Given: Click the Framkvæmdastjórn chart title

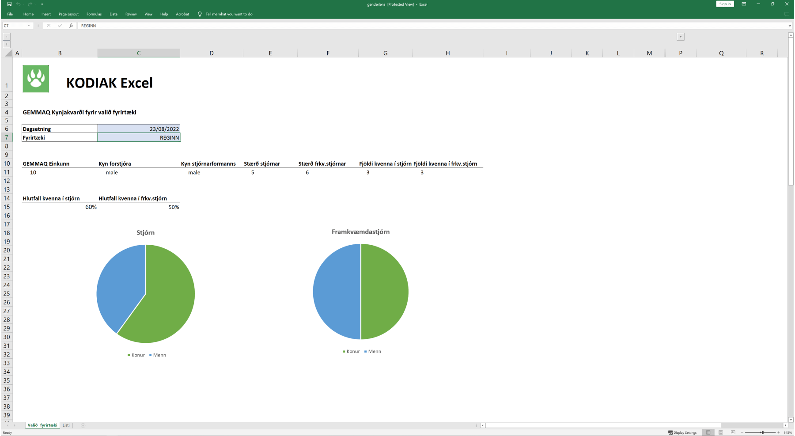Looking at the screenshot, I should tap(361, 232).
